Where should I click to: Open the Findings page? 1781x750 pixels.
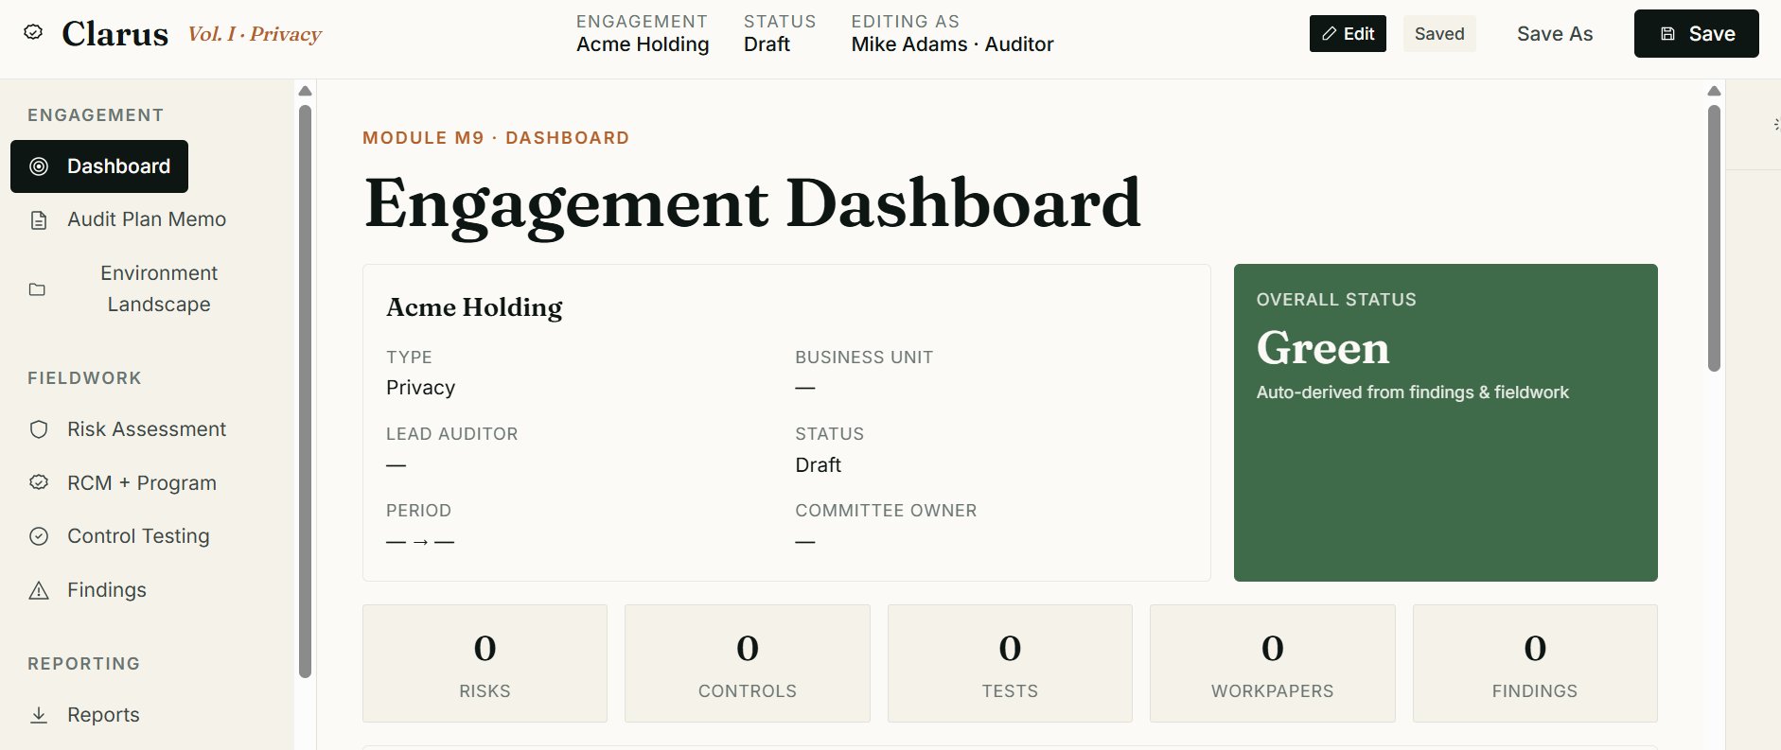tap(107, 590)
